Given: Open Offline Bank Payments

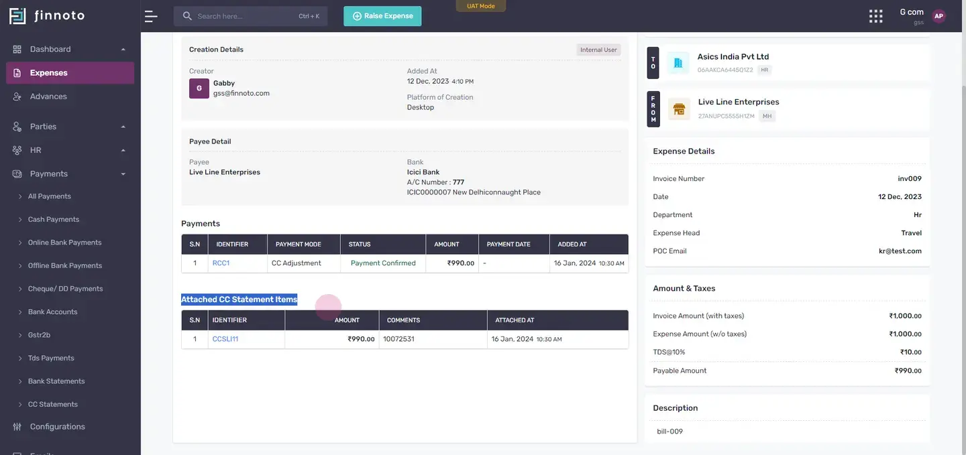Looking at the screenshot, I should pos(65,265).
